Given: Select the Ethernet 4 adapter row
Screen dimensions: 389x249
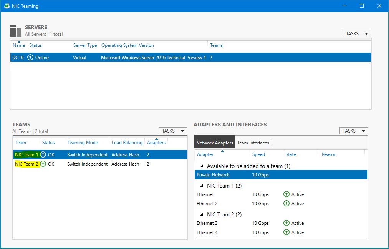Looking at the screenshot, I should click(281, 232).
